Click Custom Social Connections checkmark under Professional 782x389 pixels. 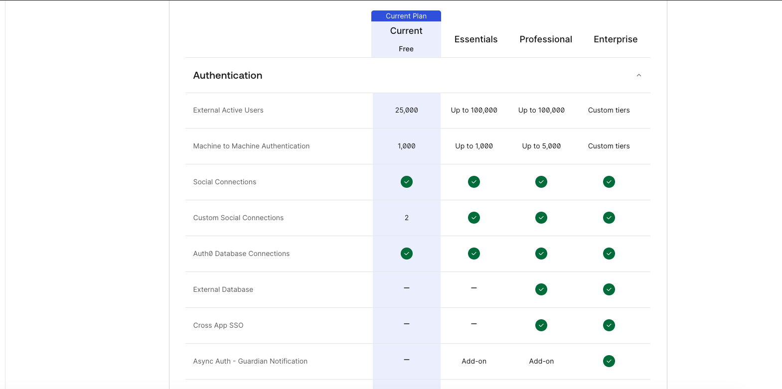click(x=541, y=218)
